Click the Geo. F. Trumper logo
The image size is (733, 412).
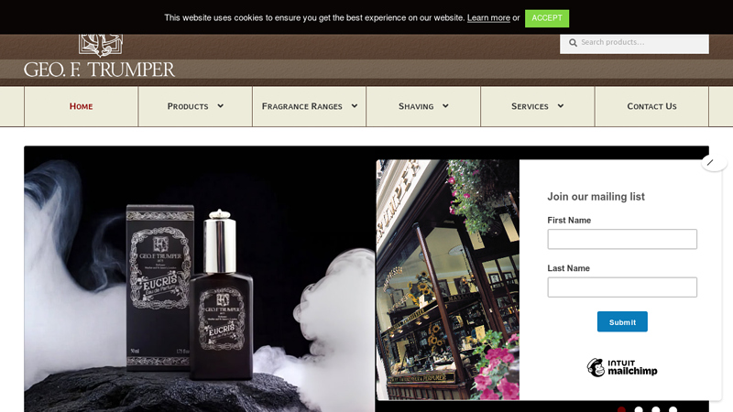pyautogui.click(x=99, y=56)
